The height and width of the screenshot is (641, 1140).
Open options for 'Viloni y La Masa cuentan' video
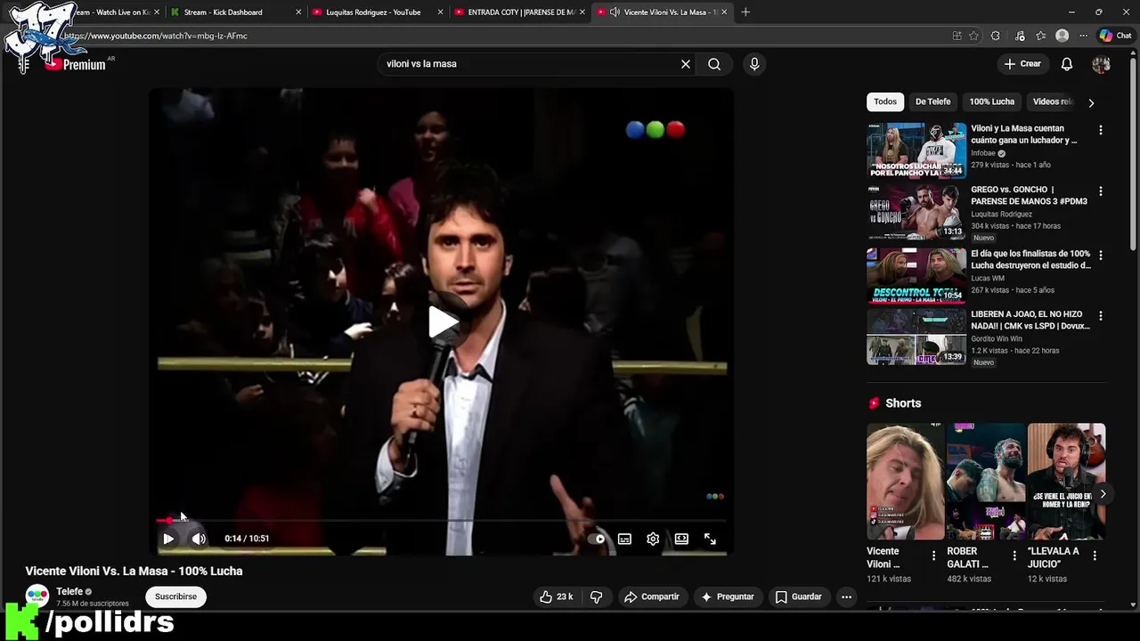click(x=1100, y=130)
